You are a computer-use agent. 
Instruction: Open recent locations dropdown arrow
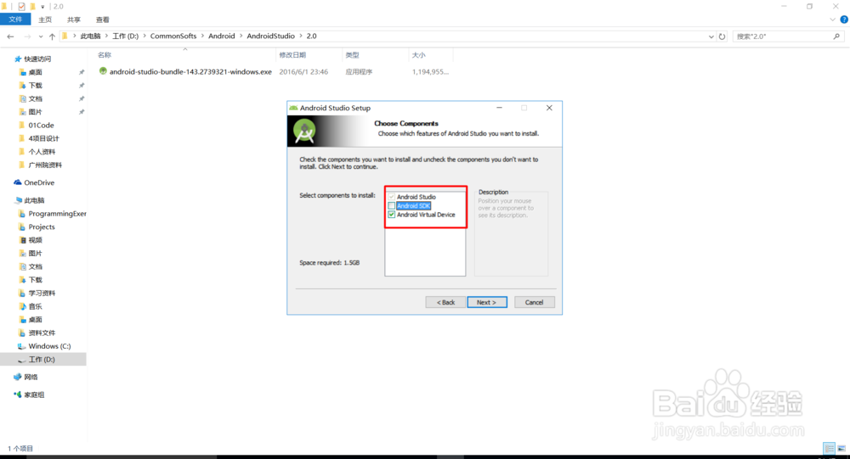41,36
